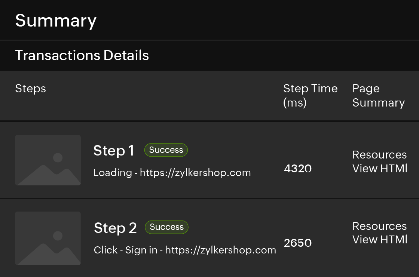Click the Step 2 Success badge
Screen dimensions: 419x277
pos(167,227)
